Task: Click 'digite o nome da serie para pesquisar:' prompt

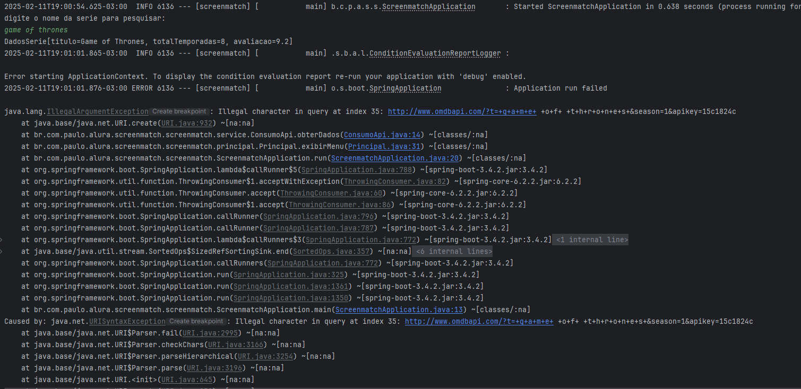Action: pyautogui.click(x=85, y=19)
